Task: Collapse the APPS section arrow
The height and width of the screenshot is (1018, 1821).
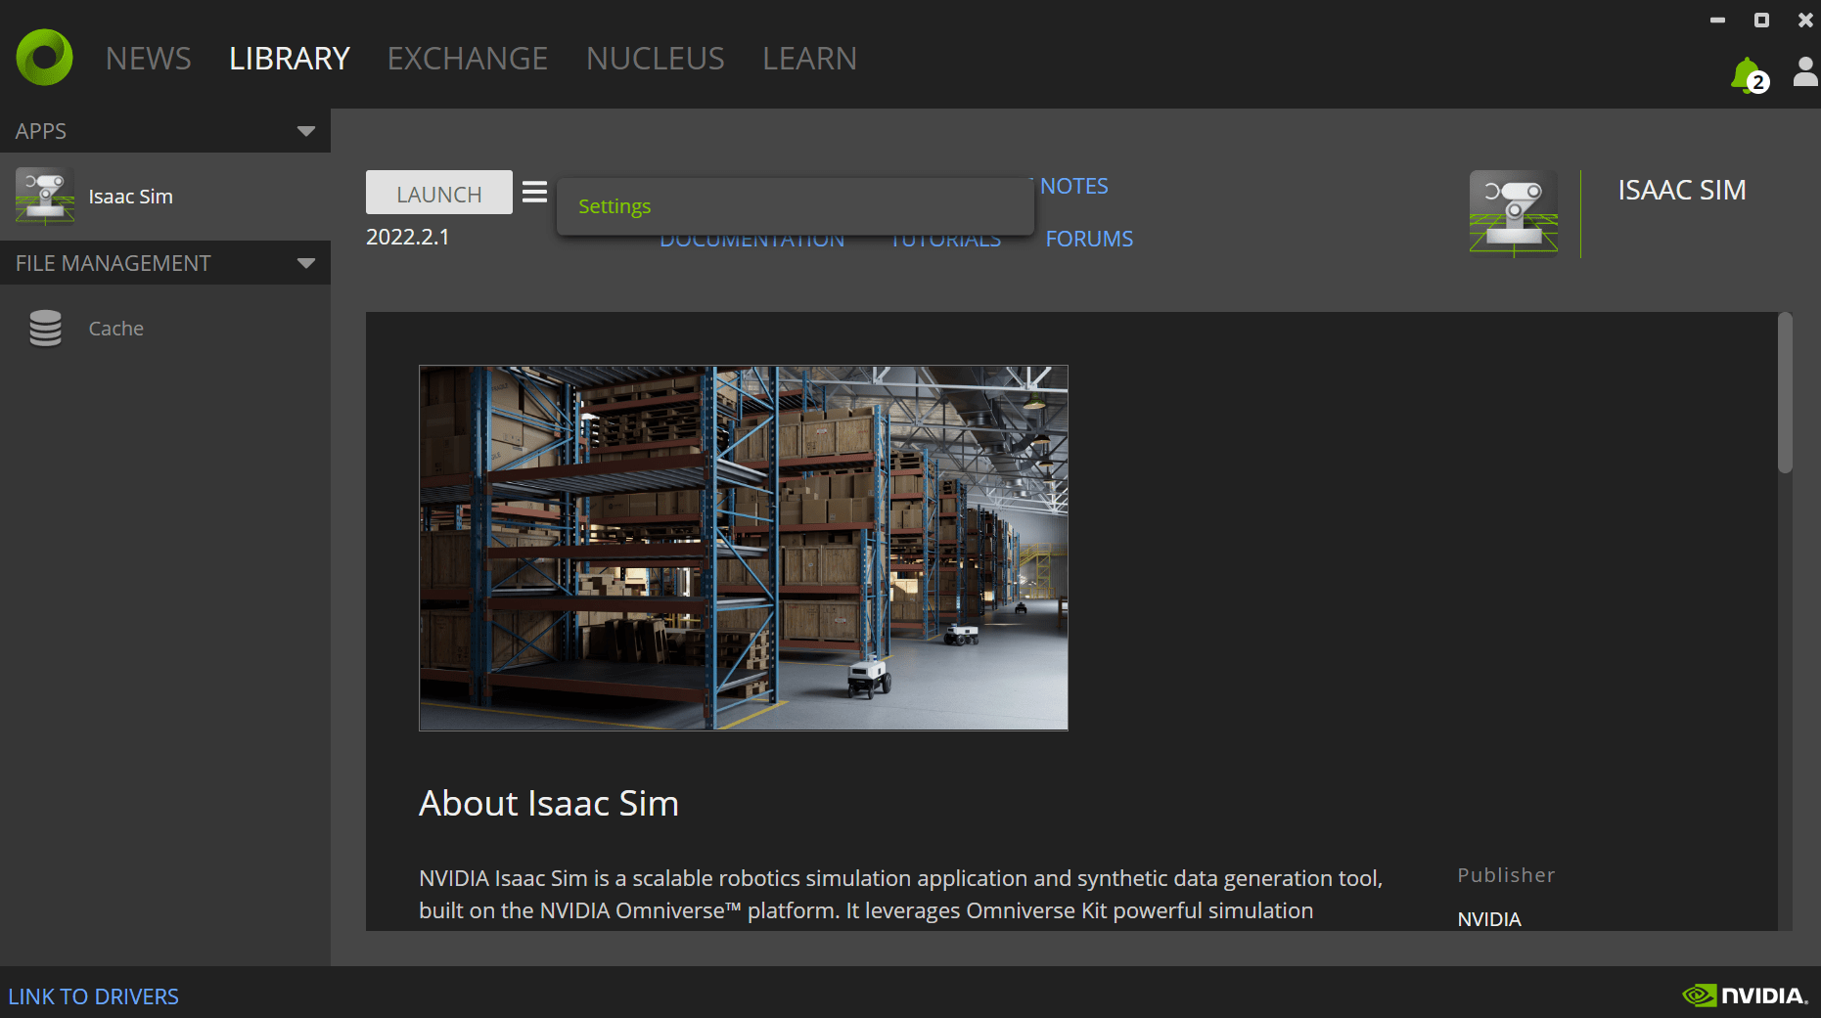Action: click(x=305, y=131)
